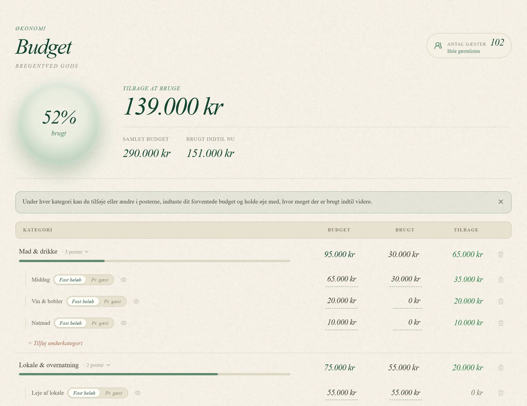
Task: Click the Mad & drikke category name
Action: (38, 251)
